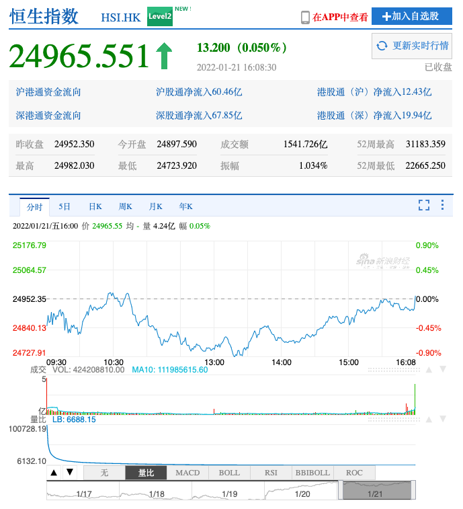Click 最高 value 24982.030

[x=75, y=166]
